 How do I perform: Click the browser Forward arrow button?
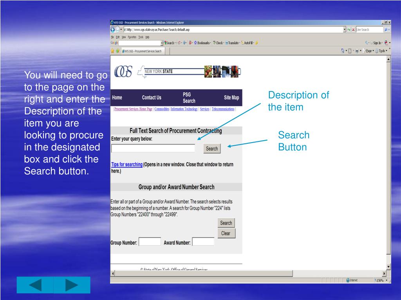pos(117,30)
